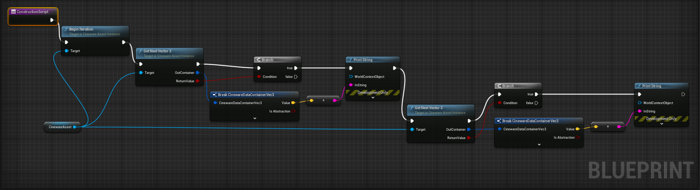Image resolution: width=700 pixels, height=190 pixels.
Task: Select the ConstructionScript node title
Action: (32, 12)
